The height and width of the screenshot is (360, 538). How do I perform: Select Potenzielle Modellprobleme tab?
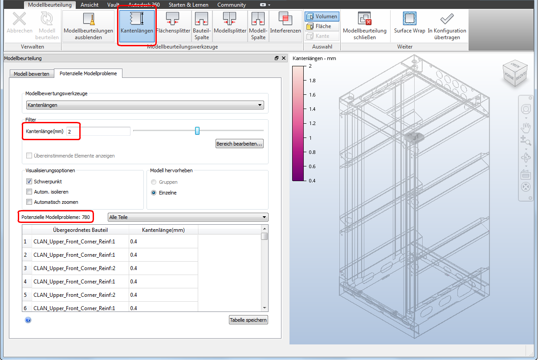pos(88,73)
